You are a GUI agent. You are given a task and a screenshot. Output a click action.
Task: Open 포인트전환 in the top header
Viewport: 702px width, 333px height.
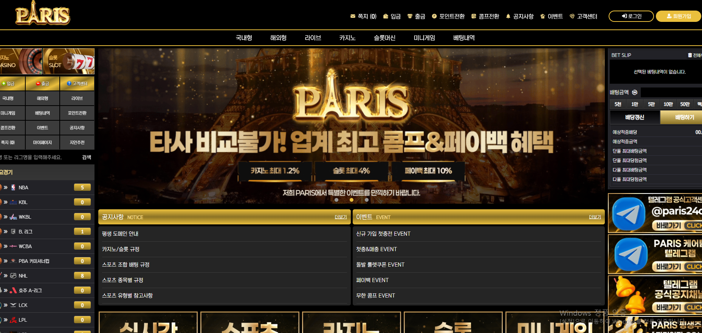coord(448,16)
